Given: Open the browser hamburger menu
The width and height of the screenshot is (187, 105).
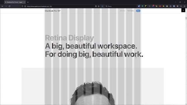Looking at the screenshot, I should pyautogui.click(x=184, y=6).
